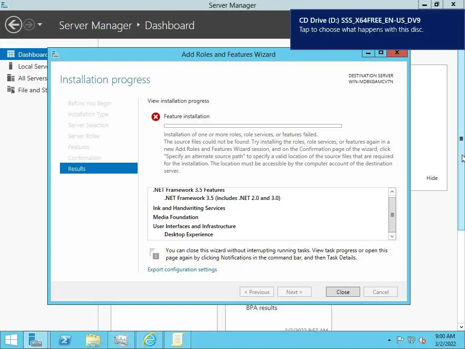Click the CD Drive (D:) notification toast
Screen dimensions: 465x349
[377, 30]
